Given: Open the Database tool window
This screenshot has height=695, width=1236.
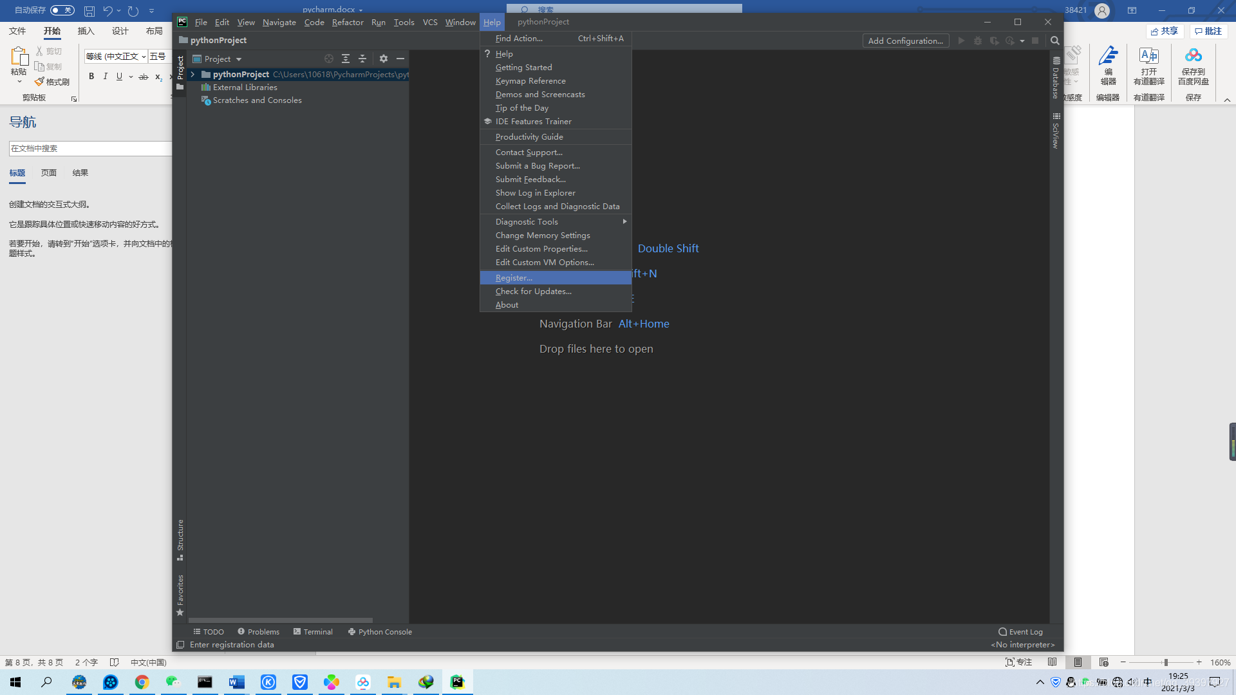Looking at the screenshot, I should (1054, 77).
